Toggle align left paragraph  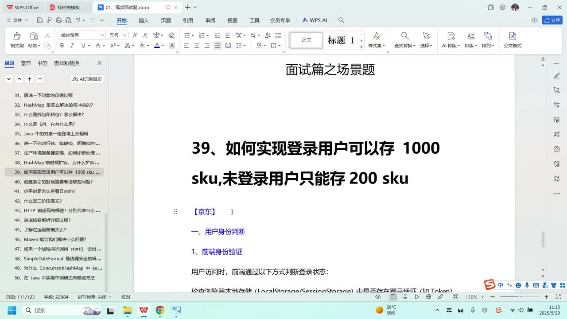pyautogui.click(x=186, y=46)
